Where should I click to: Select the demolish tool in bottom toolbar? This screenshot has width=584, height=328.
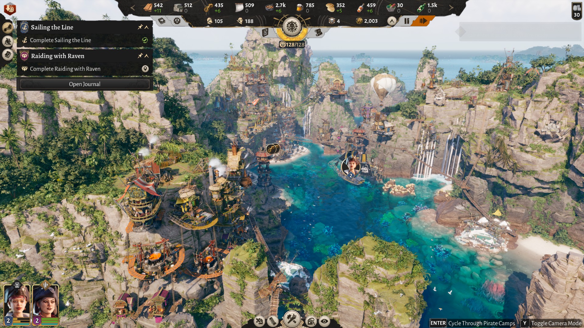coord(259,321)
